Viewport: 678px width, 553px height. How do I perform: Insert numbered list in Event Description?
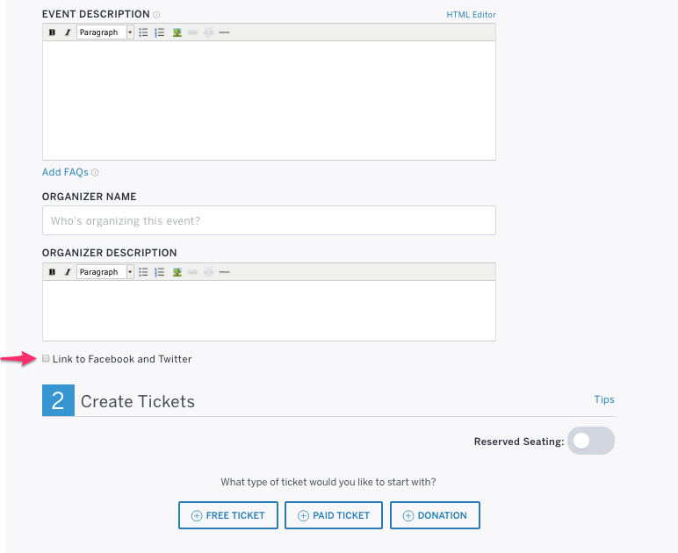pos(160,32)
